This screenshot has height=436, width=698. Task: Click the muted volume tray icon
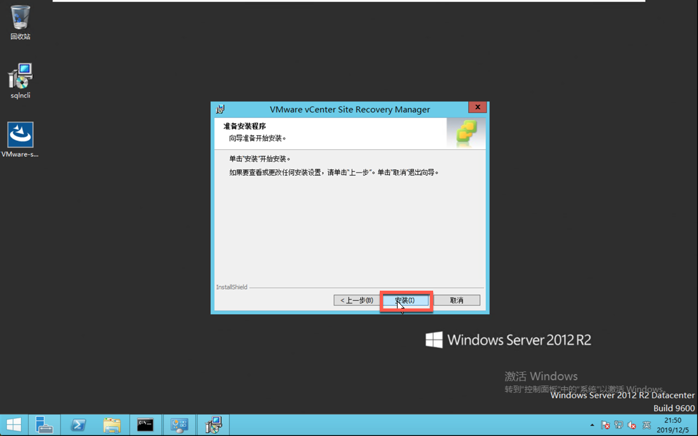pos(632,425)
